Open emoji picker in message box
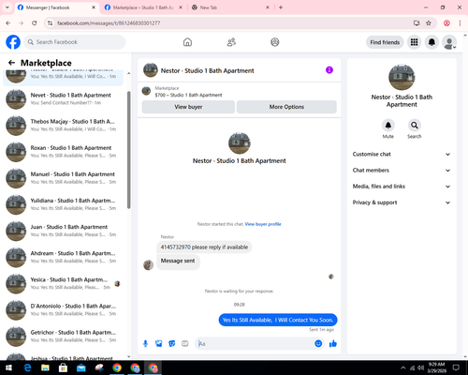Screen dimensions: 468x375 point(318,344)
